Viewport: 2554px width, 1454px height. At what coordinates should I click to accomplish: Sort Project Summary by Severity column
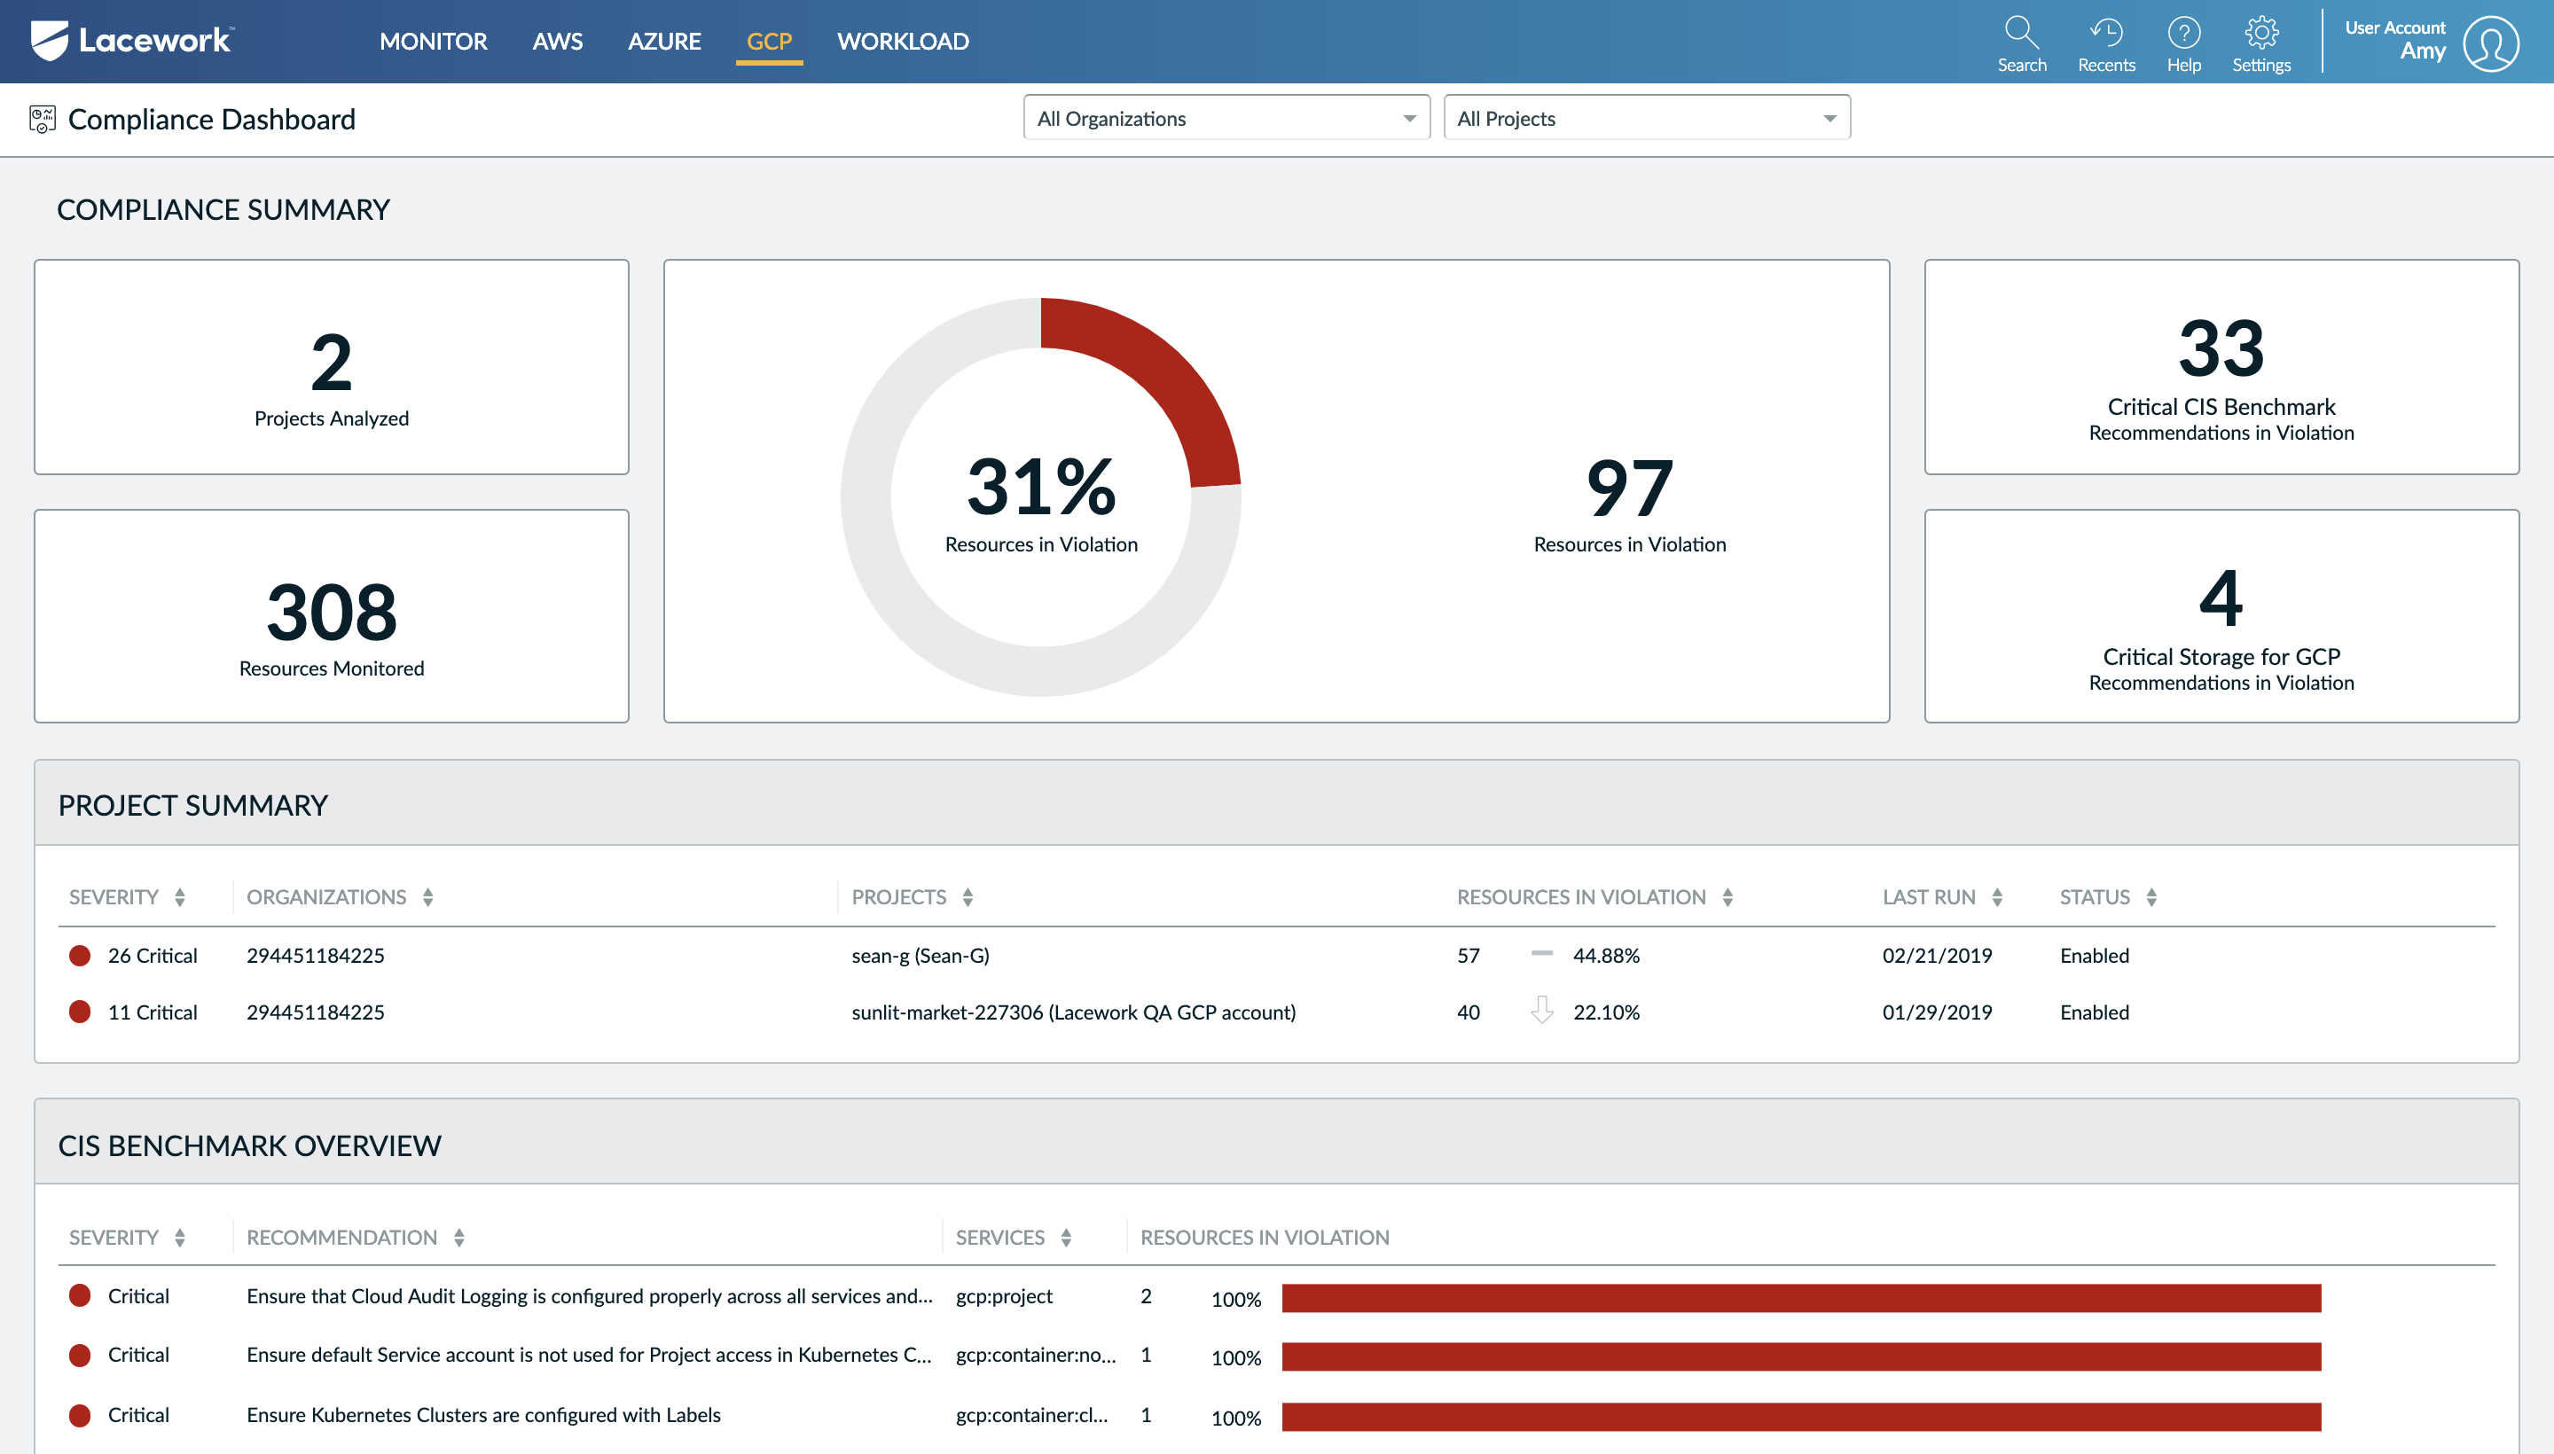coord(180,896)
